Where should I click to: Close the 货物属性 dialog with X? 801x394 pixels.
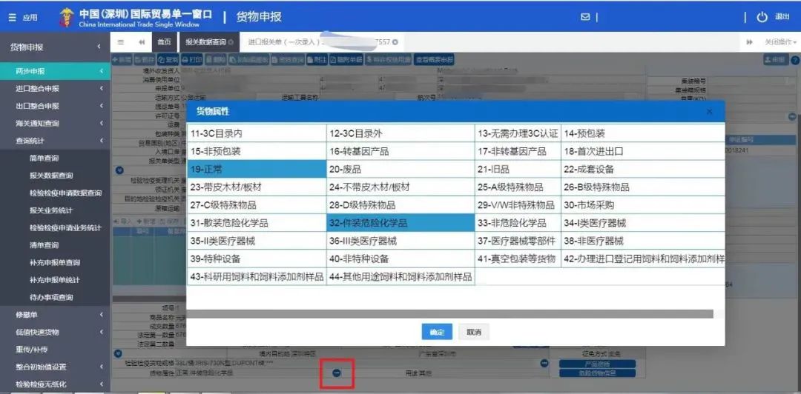click(709, 111)
